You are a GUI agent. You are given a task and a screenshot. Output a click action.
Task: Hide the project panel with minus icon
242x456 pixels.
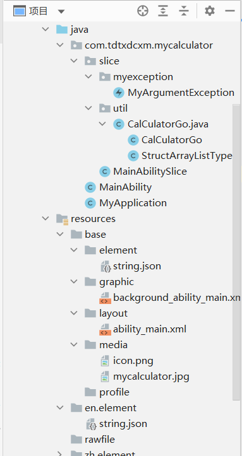click(230, 11)
